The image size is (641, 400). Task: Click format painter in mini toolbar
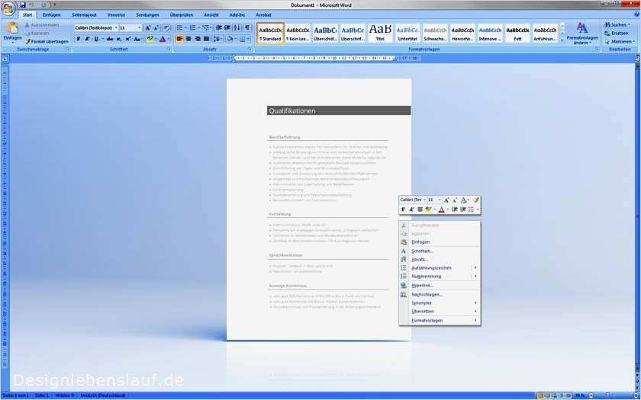pyautogui.click(x=475, y=200)
